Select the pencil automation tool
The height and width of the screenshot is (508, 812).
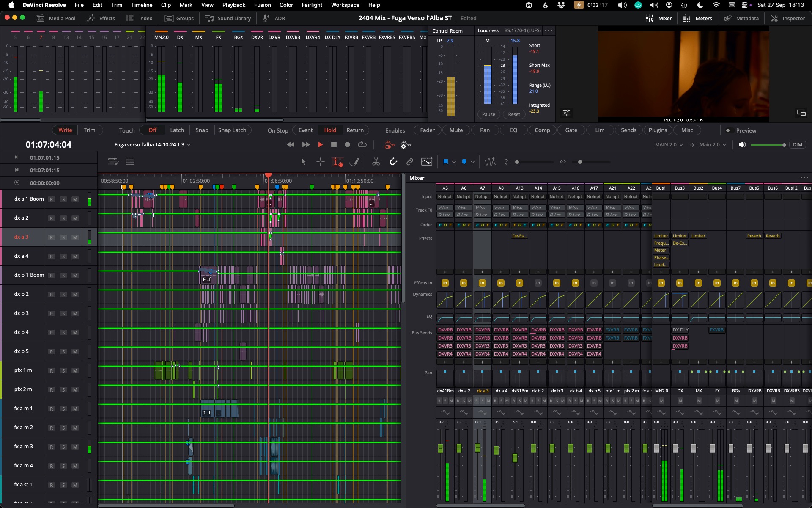[x=355, y=162]
